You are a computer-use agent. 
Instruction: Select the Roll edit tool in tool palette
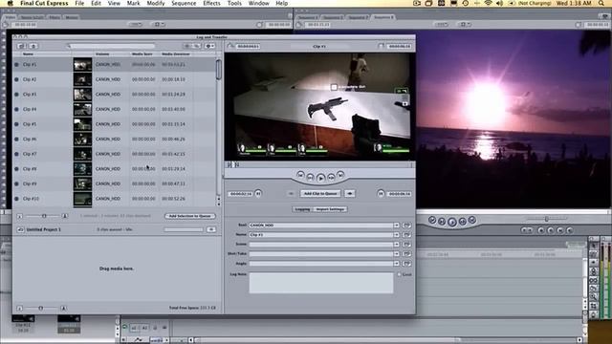coord(593,271)
